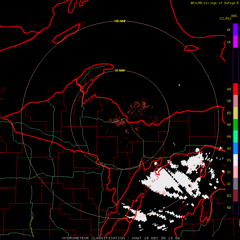240x240 pixels.
Task: Pick the RA light green legend swatch
Action: point(235,137)
